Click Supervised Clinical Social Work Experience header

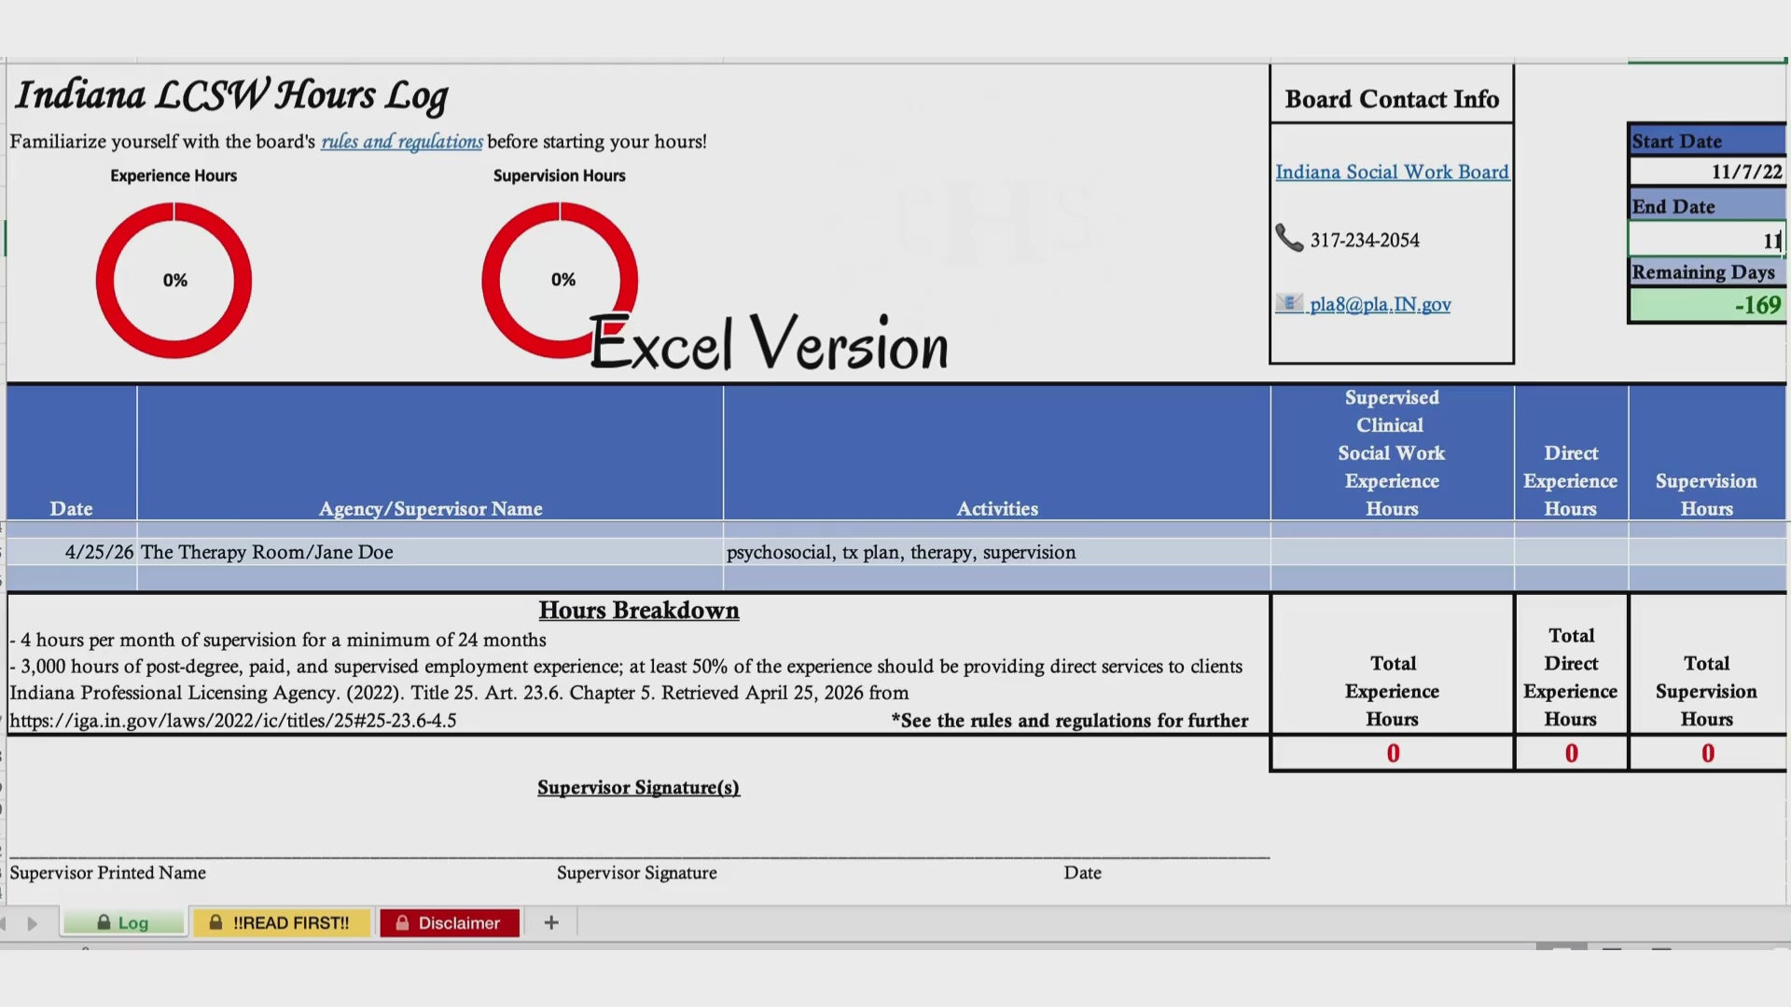pyautogui.click(x=1392, y=452)
